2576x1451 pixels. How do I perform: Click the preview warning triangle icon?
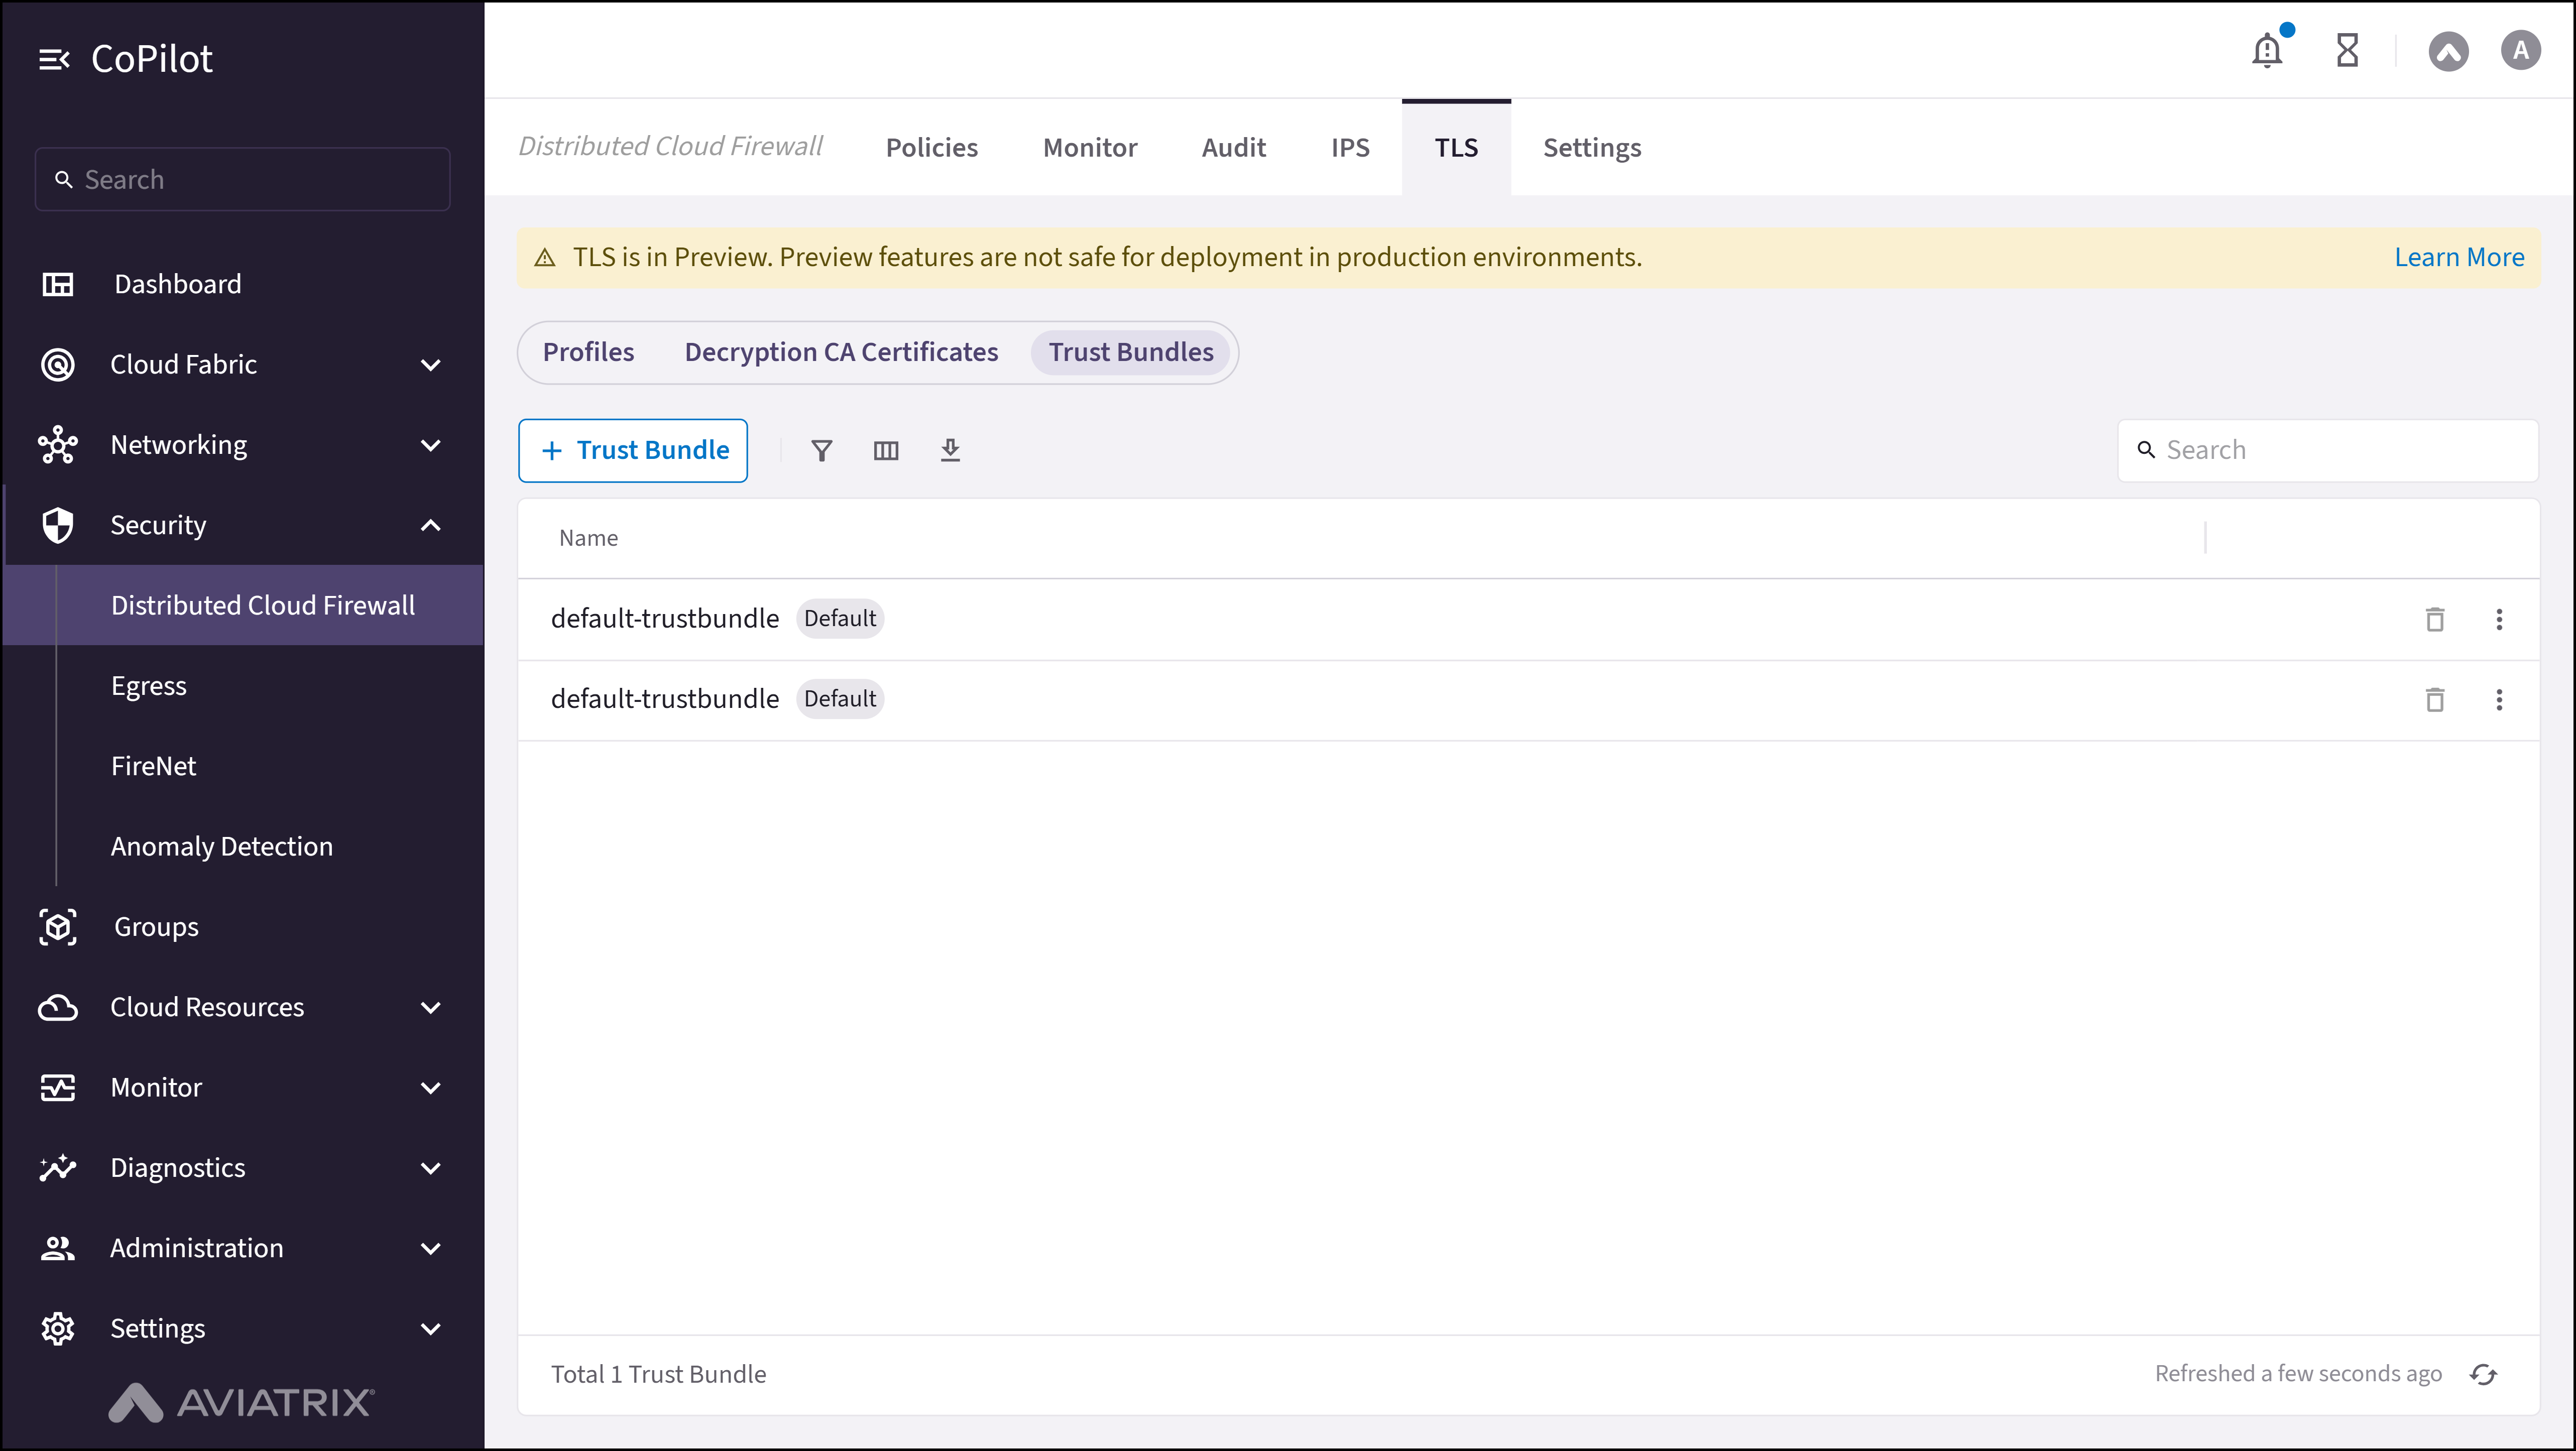point(545,258)
